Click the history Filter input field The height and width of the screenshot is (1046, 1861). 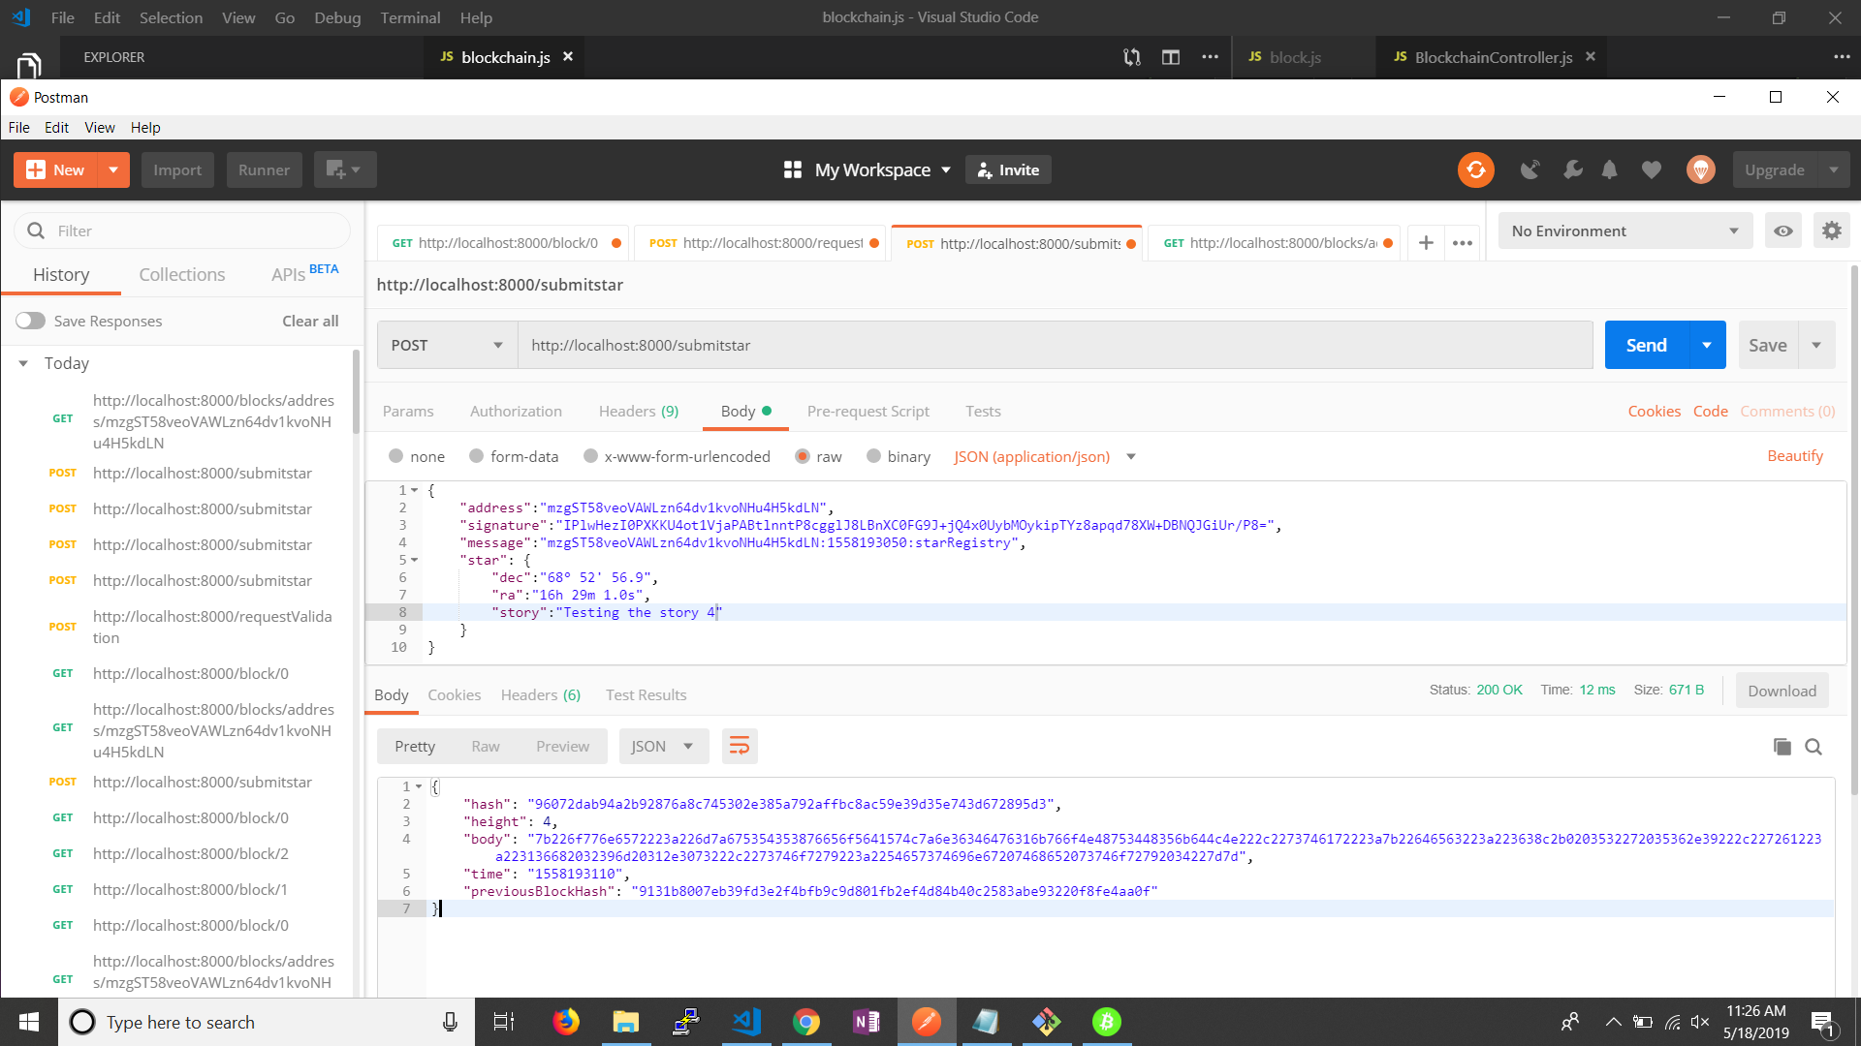(x=182, y=231)
